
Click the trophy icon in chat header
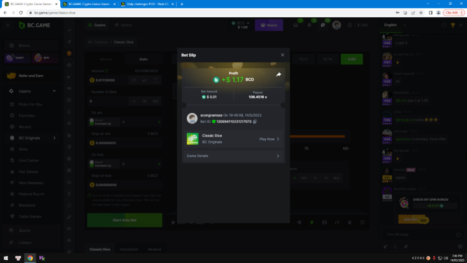[x=453, y=25]
